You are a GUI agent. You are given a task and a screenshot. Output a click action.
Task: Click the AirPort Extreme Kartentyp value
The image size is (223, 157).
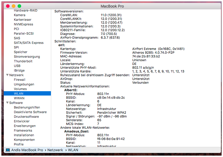158,49
